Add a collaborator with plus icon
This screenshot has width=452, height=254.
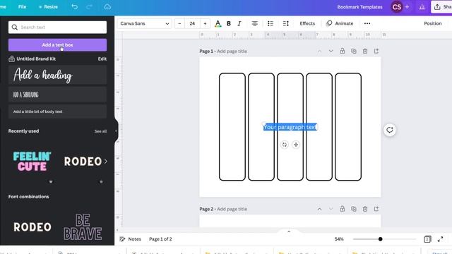pyautogui.click(x=407, y=7)
